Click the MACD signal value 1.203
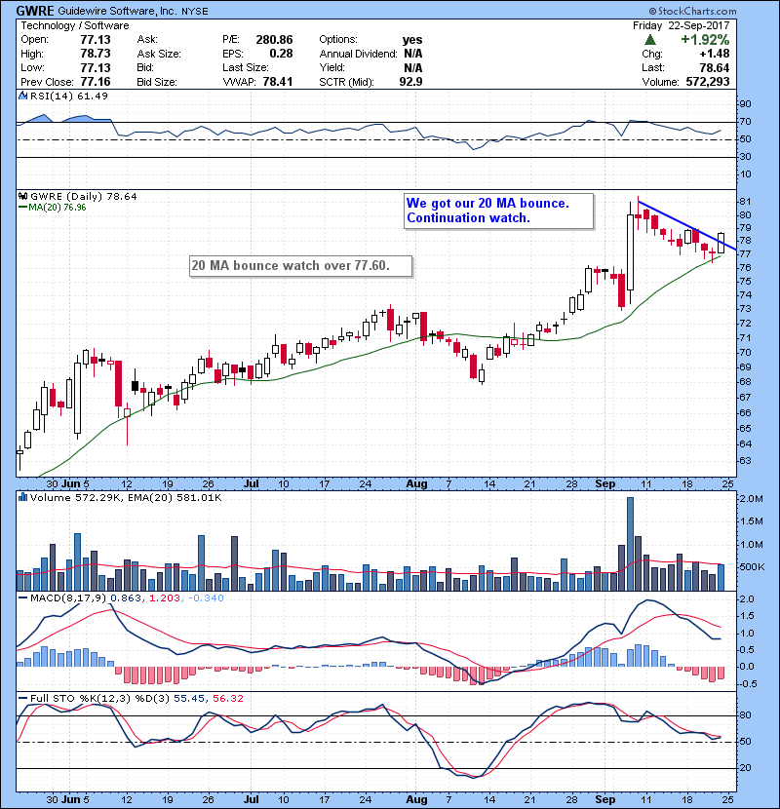The image size is (780, 809). pyautogui.click(x=164, y=598)
